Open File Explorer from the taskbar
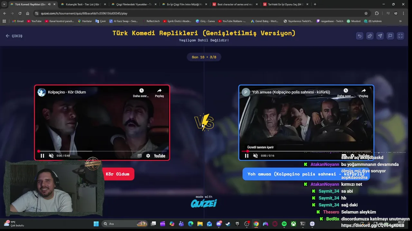The height and width of the screenshot is (231, 412). click(200, 224)
